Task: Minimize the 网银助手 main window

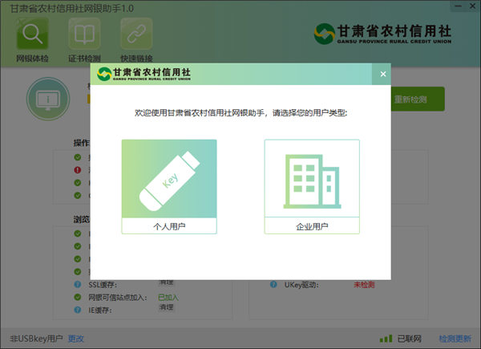Action: click(458, 6)
